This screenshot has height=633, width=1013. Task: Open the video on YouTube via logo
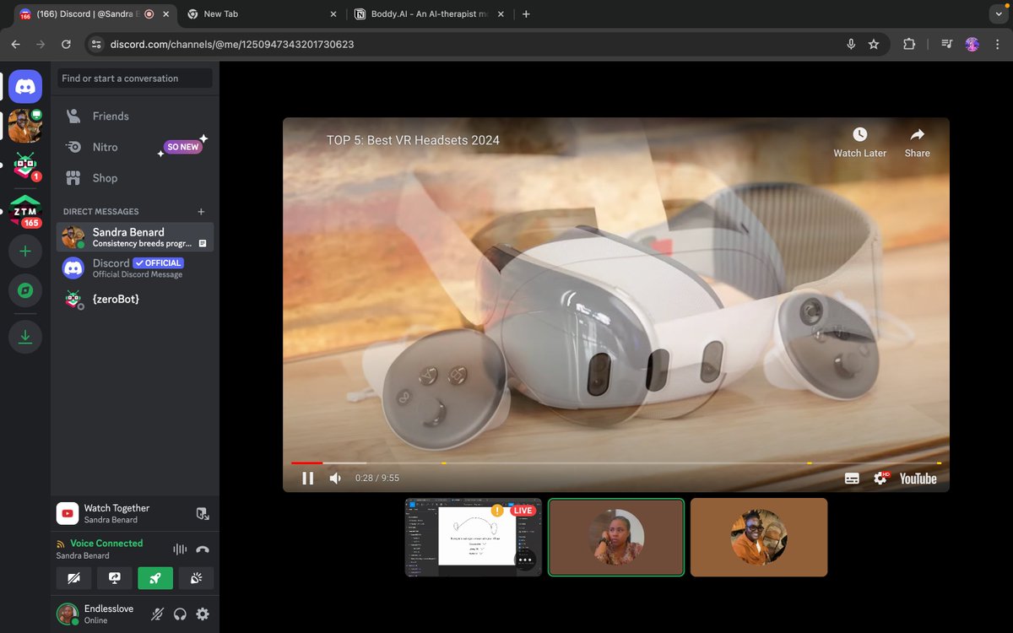(918, 479)
